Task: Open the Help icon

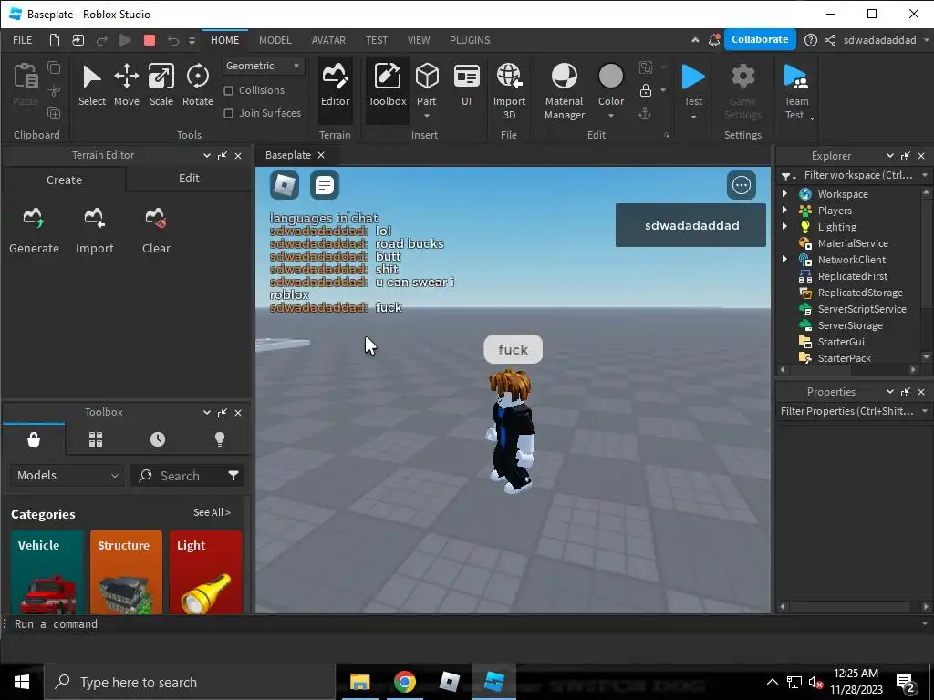Action: tap(810, 40)
